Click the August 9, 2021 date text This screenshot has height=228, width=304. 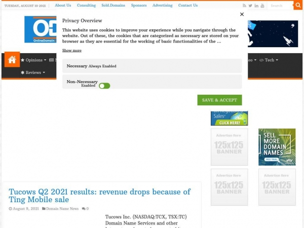(26, 209)
